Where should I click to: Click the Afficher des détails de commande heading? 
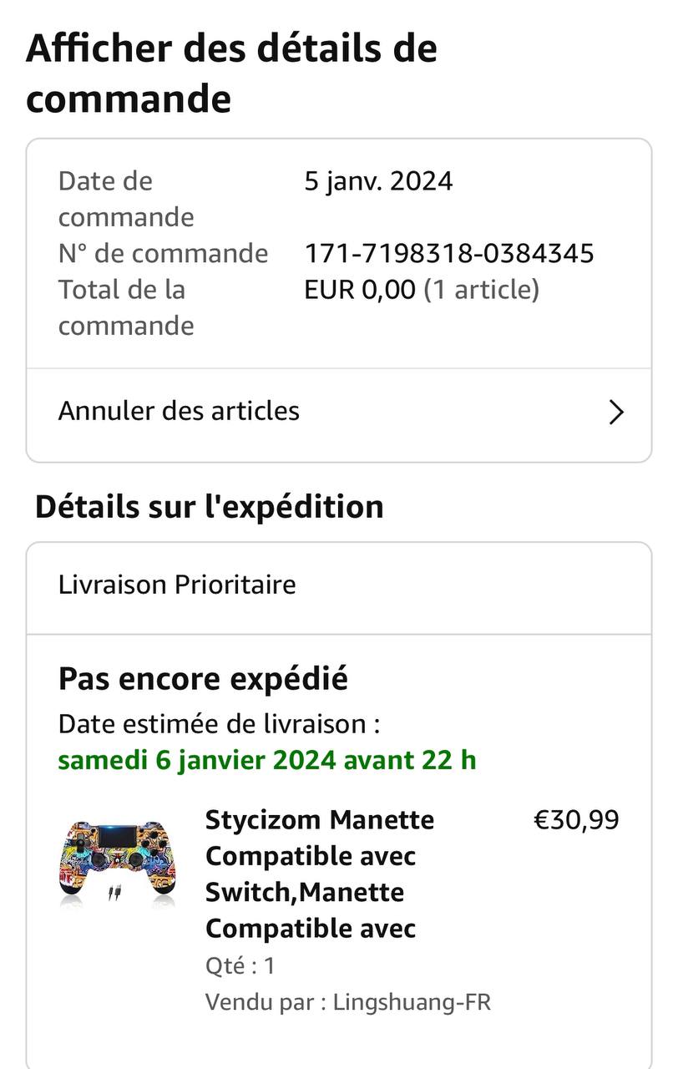231,73
